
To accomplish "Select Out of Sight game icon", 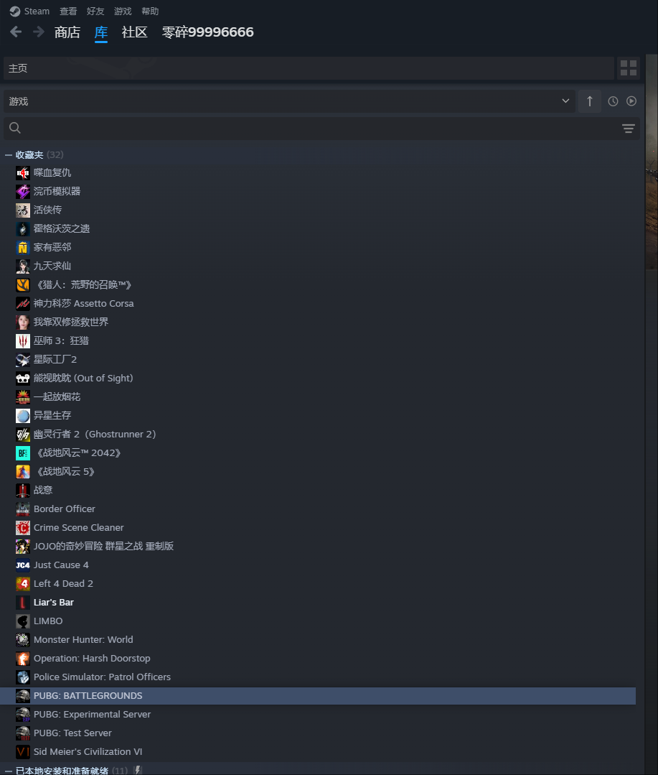I will point(23,378).
